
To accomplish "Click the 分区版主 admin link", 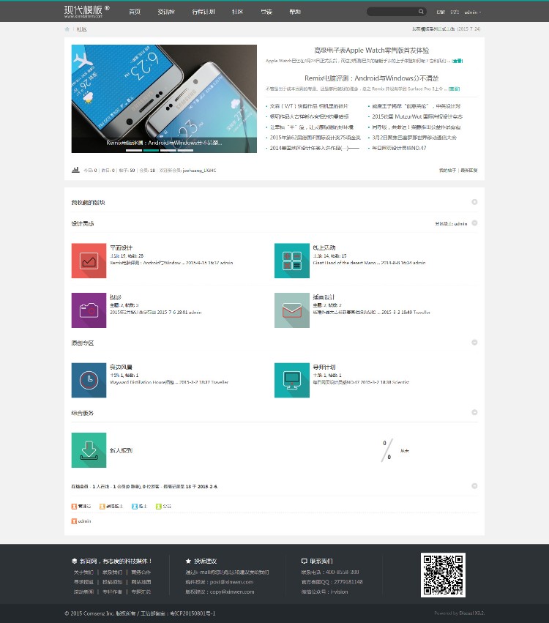I will click(461, 224).
